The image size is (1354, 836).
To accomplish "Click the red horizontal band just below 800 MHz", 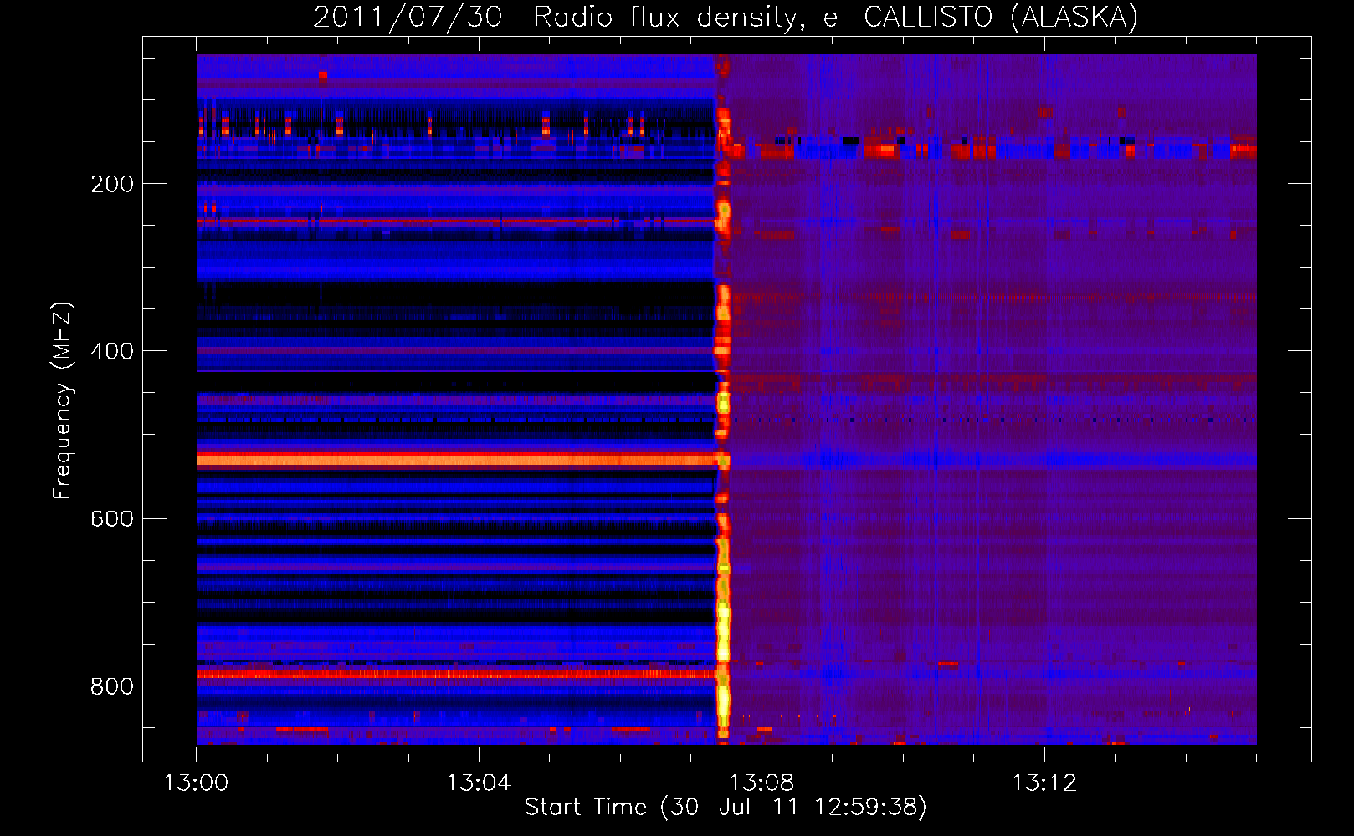I will 456,674.
